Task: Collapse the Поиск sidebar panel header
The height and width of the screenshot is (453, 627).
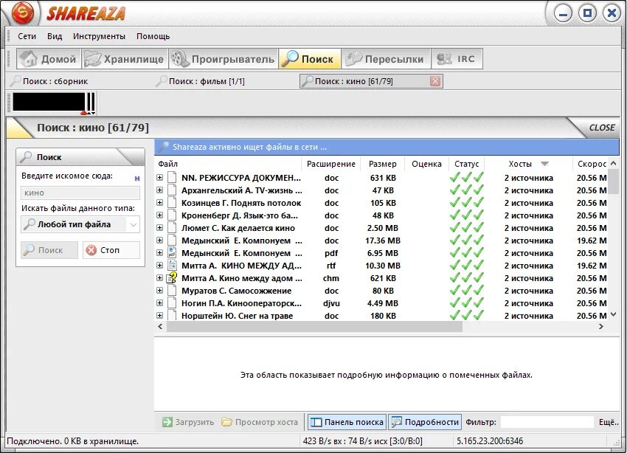Action: pos(80,157)
